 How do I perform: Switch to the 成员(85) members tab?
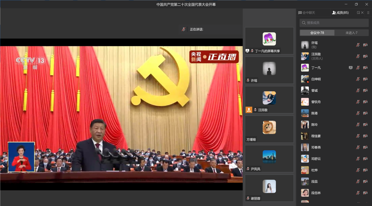pyautogui.click(x=340, y=13)
